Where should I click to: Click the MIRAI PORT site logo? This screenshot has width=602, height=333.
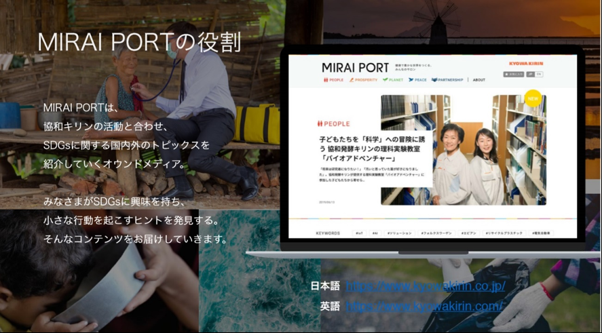[355, 68]
